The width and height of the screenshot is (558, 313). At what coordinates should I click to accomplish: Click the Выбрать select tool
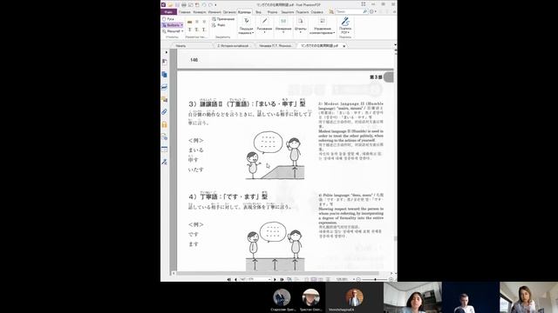(x=173, y=25)
